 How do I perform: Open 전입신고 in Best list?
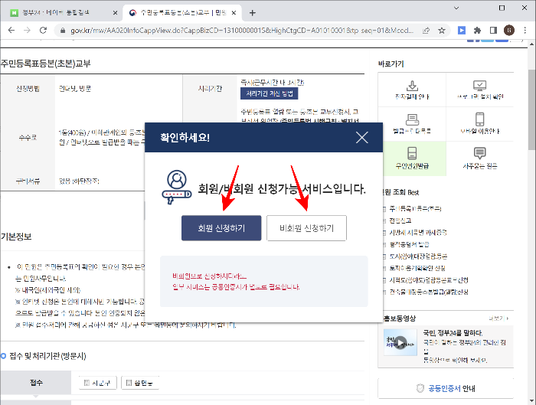(x=400, y=220)
